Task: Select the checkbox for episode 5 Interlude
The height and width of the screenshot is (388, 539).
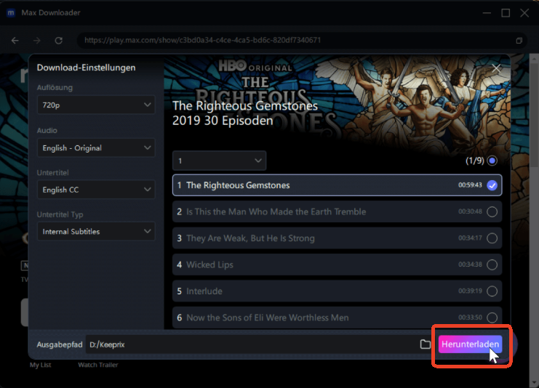Action: coord(492,291)
